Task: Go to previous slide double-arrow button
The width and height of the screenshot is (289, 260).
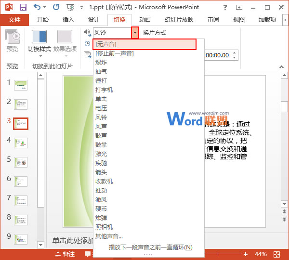Action: coord(284,211)
